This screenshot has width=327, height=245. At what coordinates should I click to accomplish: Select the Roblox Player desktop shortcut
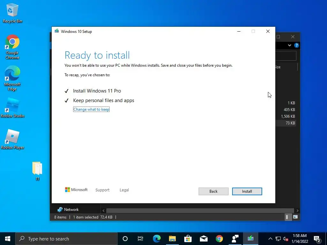pos(12,139)
